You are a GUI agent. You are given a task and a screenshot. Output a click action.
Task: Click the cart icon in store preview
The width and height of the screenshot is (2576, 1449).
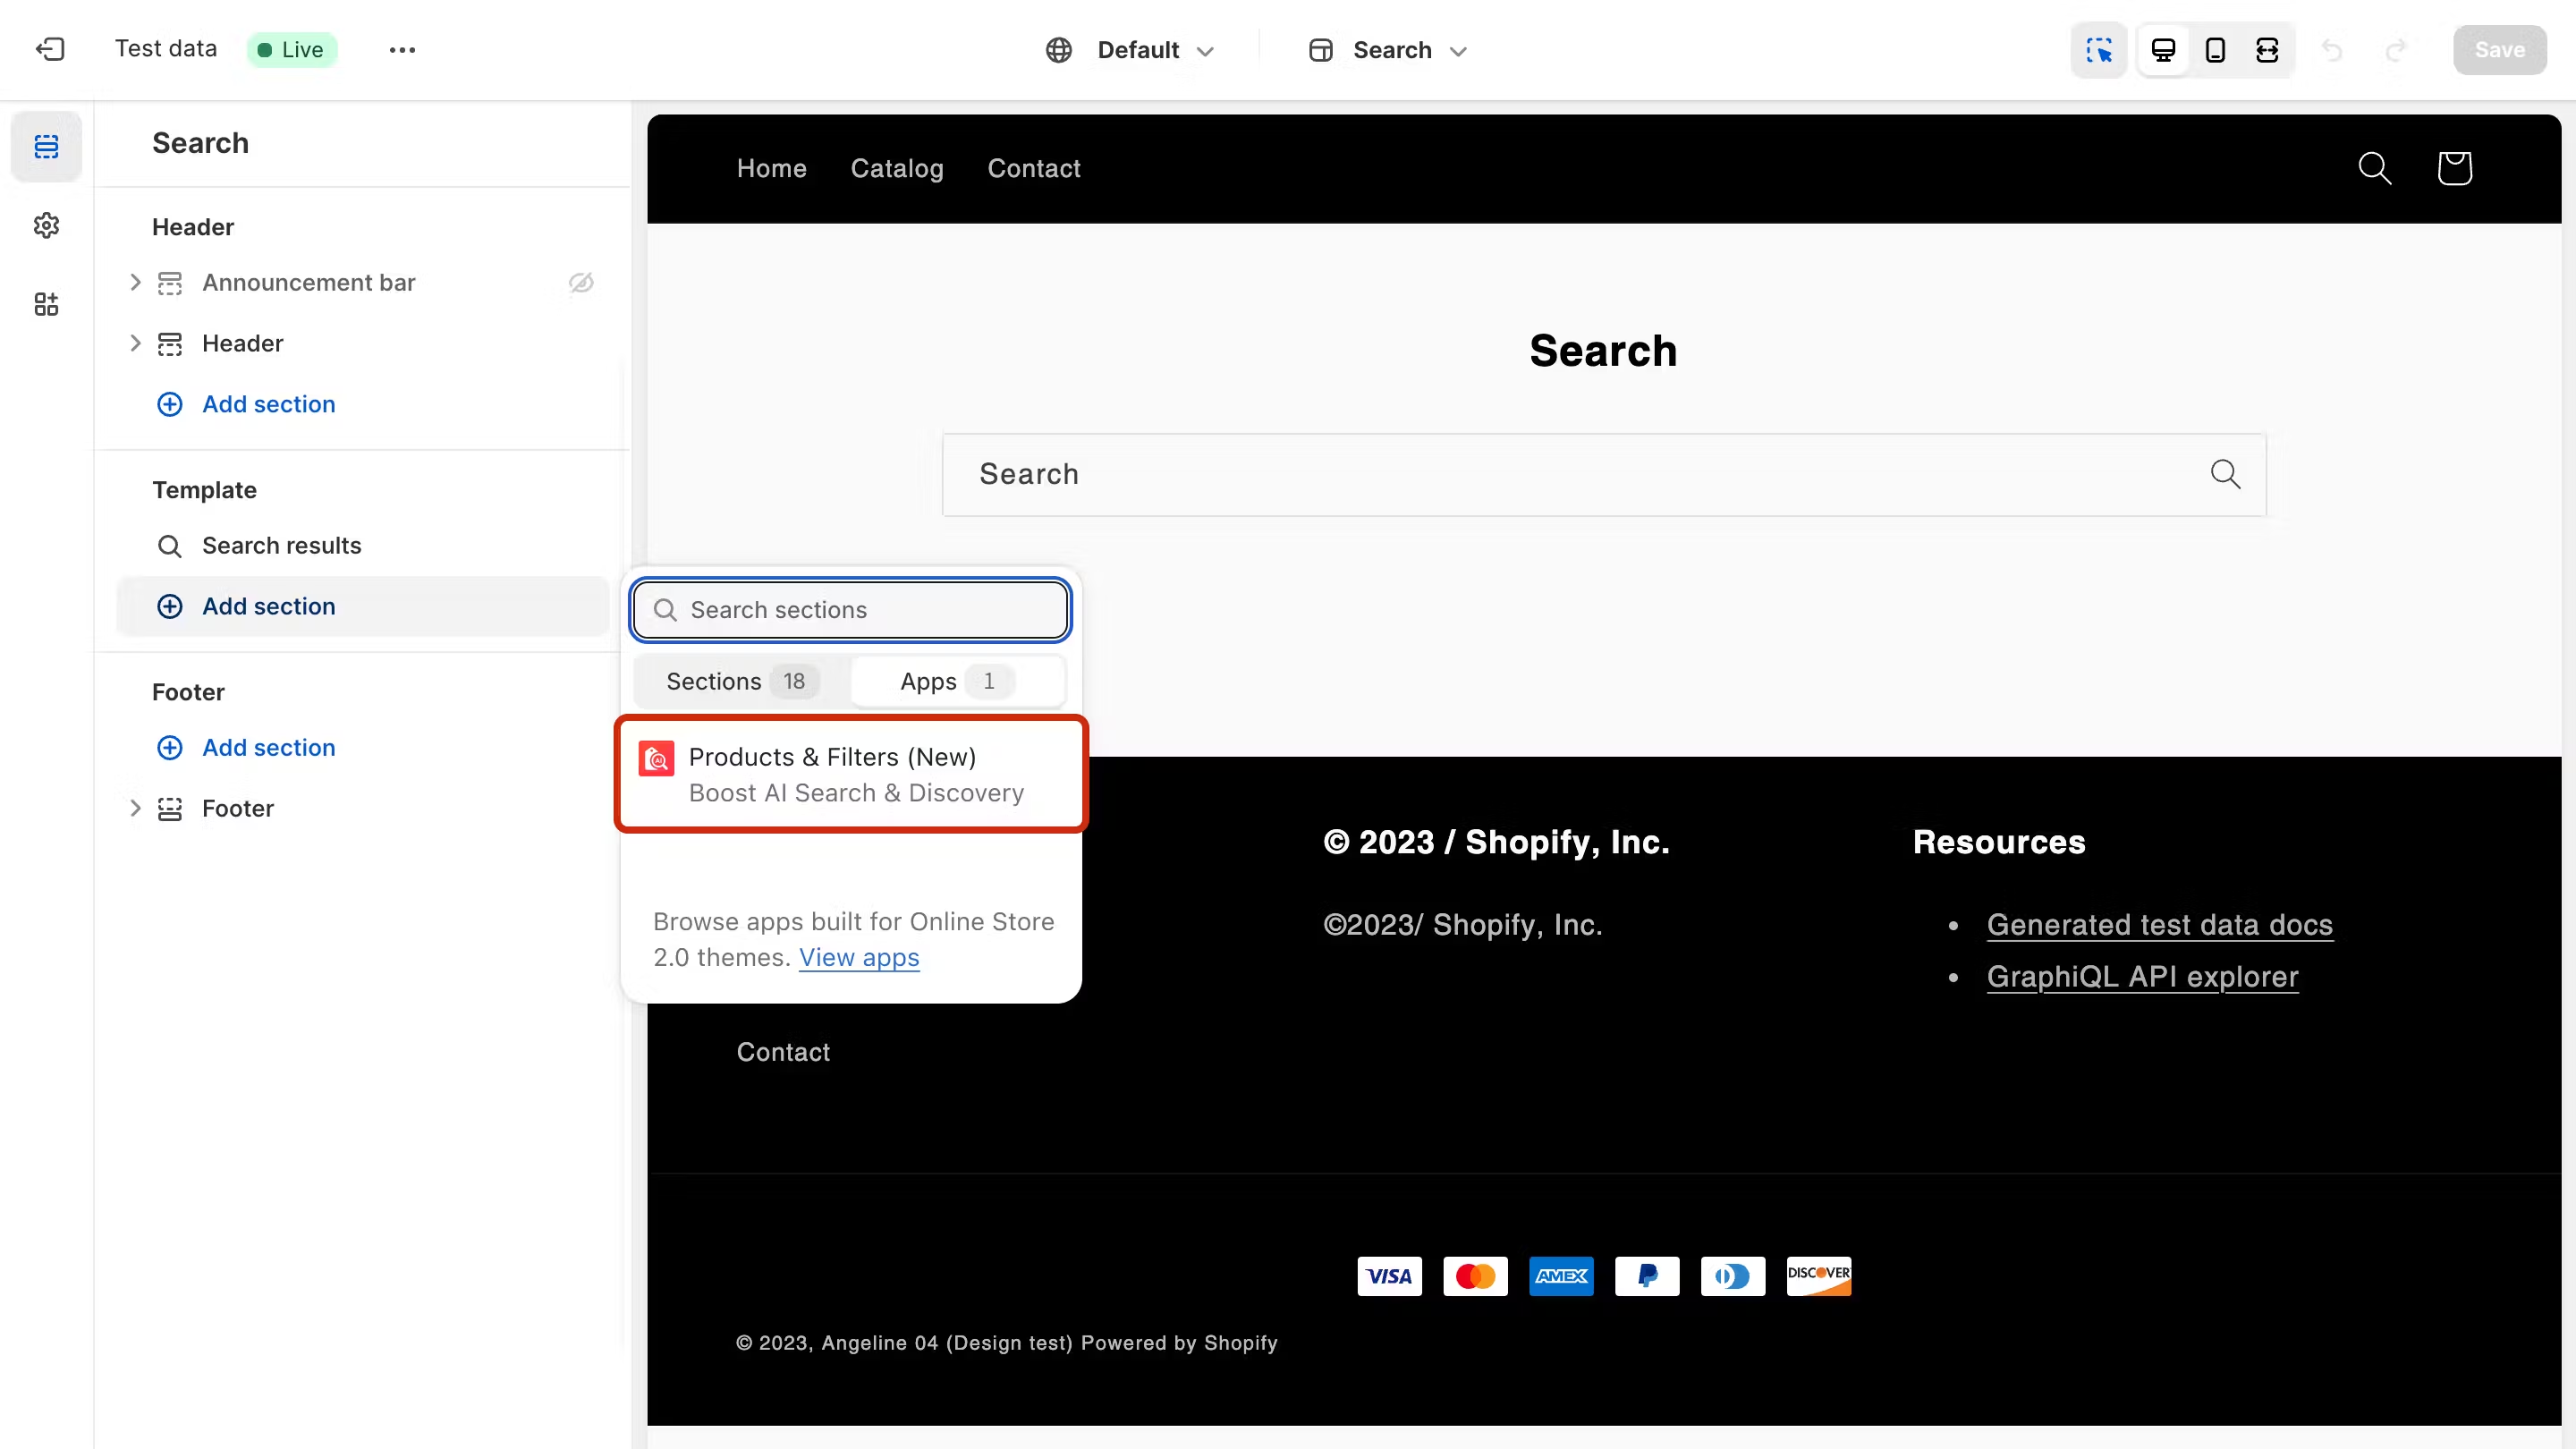[2454, 168]
